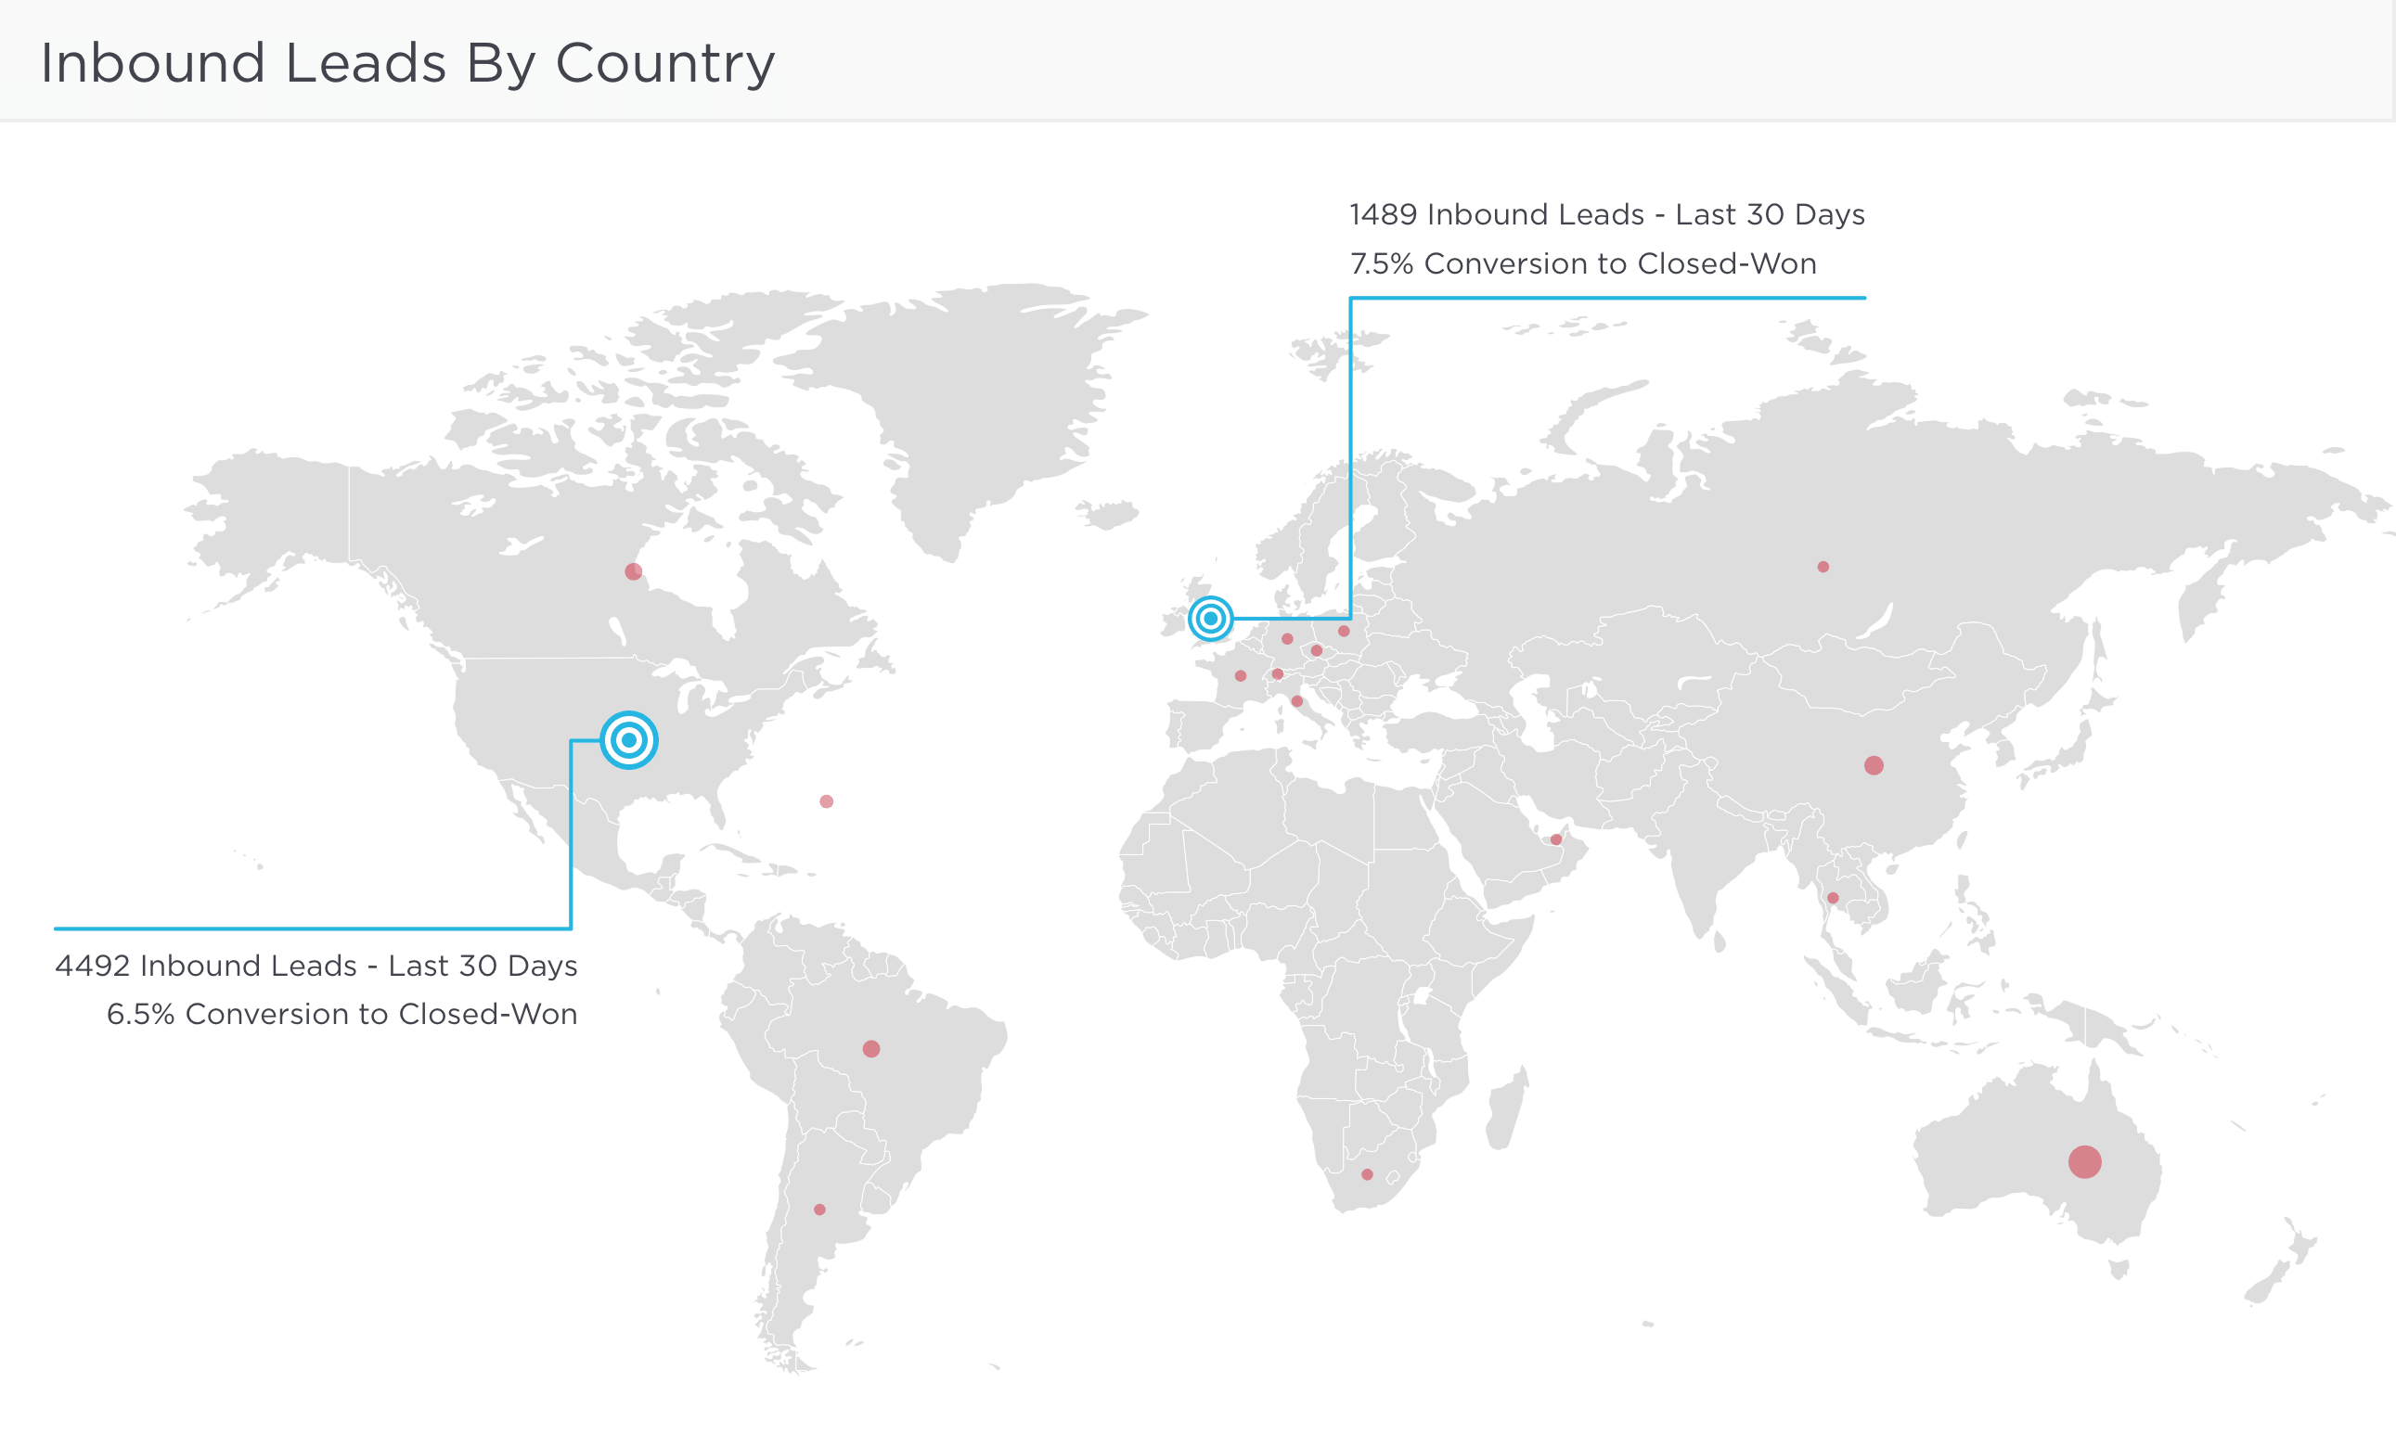Click the red dot in Italy
The height and width of the screenshot is (1434, 2396).
(1297, 701)
